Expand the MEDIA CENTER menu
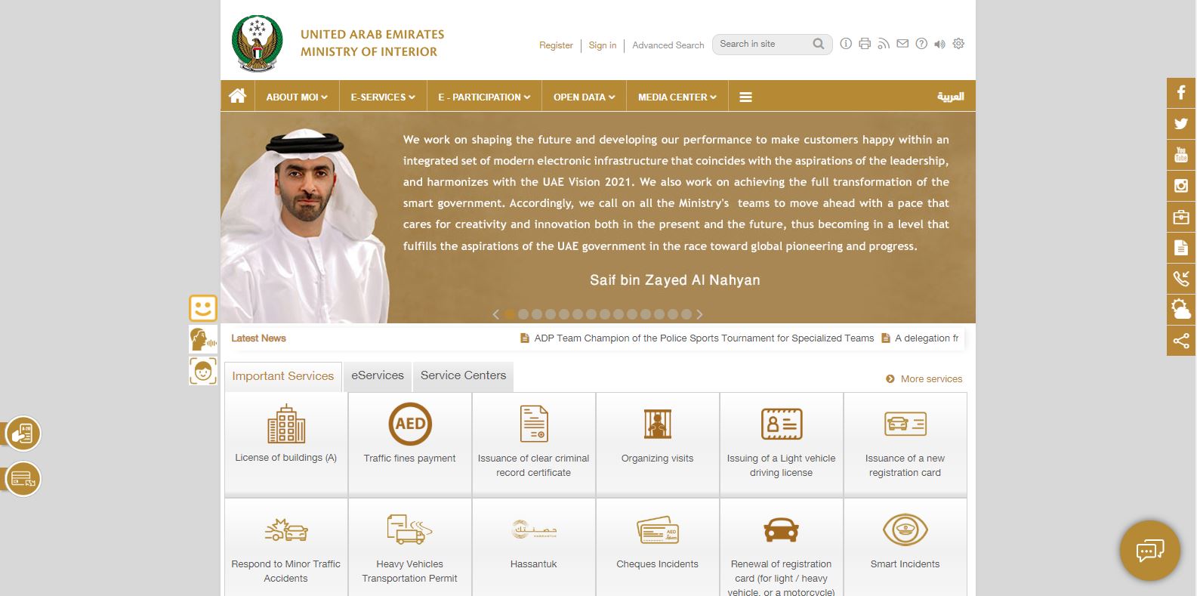The image size is (1197, 596). pos(677,97)
